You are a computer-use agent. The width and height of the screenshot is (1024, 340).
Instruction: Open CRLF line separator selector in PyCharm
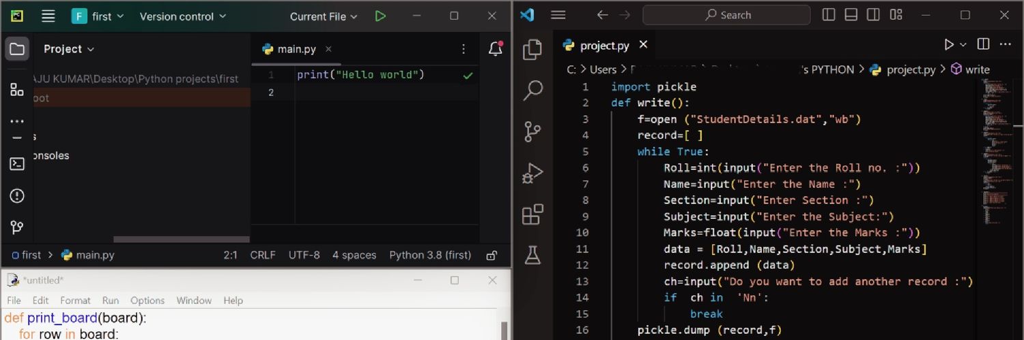pos(263,256)
